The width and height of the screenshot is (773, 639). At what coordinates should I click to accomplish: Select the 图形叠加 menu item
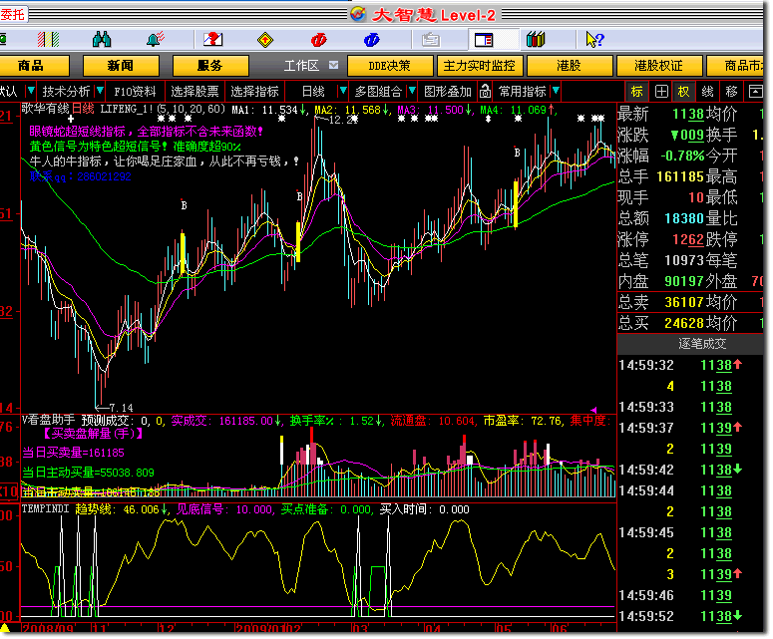448,91
